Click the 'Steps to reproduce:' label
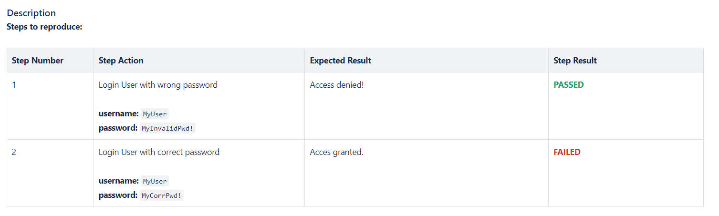Screen dimensions: 719x216 44,27
